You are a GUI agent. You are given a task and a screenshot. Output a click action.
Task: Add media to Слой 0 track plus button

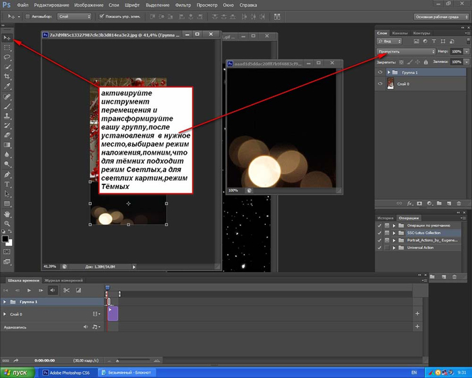(417, 314)
